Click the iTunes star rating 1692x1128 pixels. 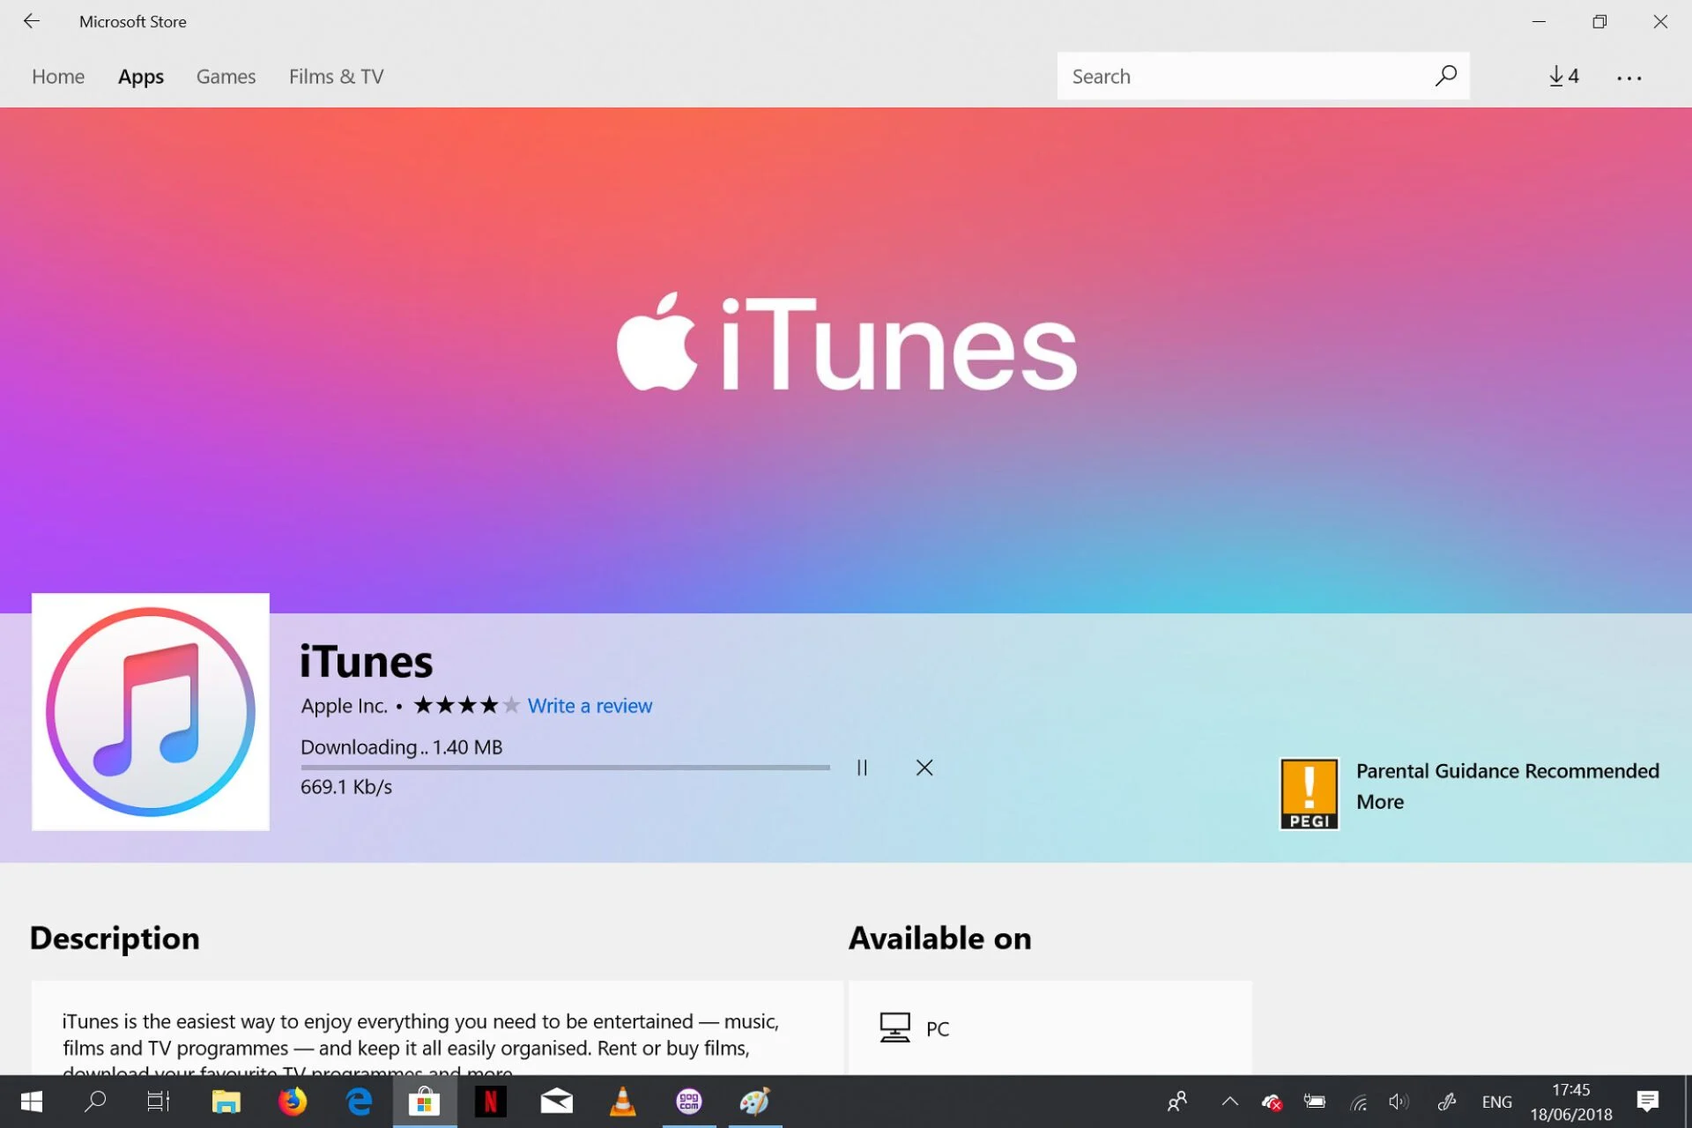tap(466, 705)
